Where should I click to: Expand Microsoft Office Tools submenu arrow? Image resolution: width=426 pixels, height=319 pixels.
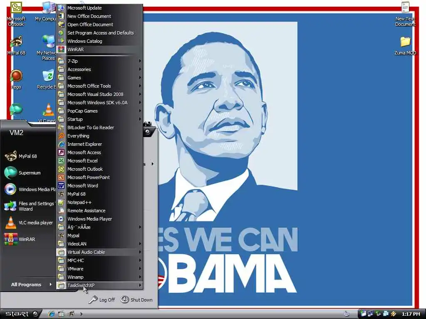[x=140, y=86]
